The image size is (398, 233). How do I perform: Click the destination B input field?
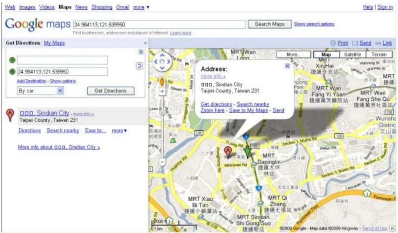point(62,72)
